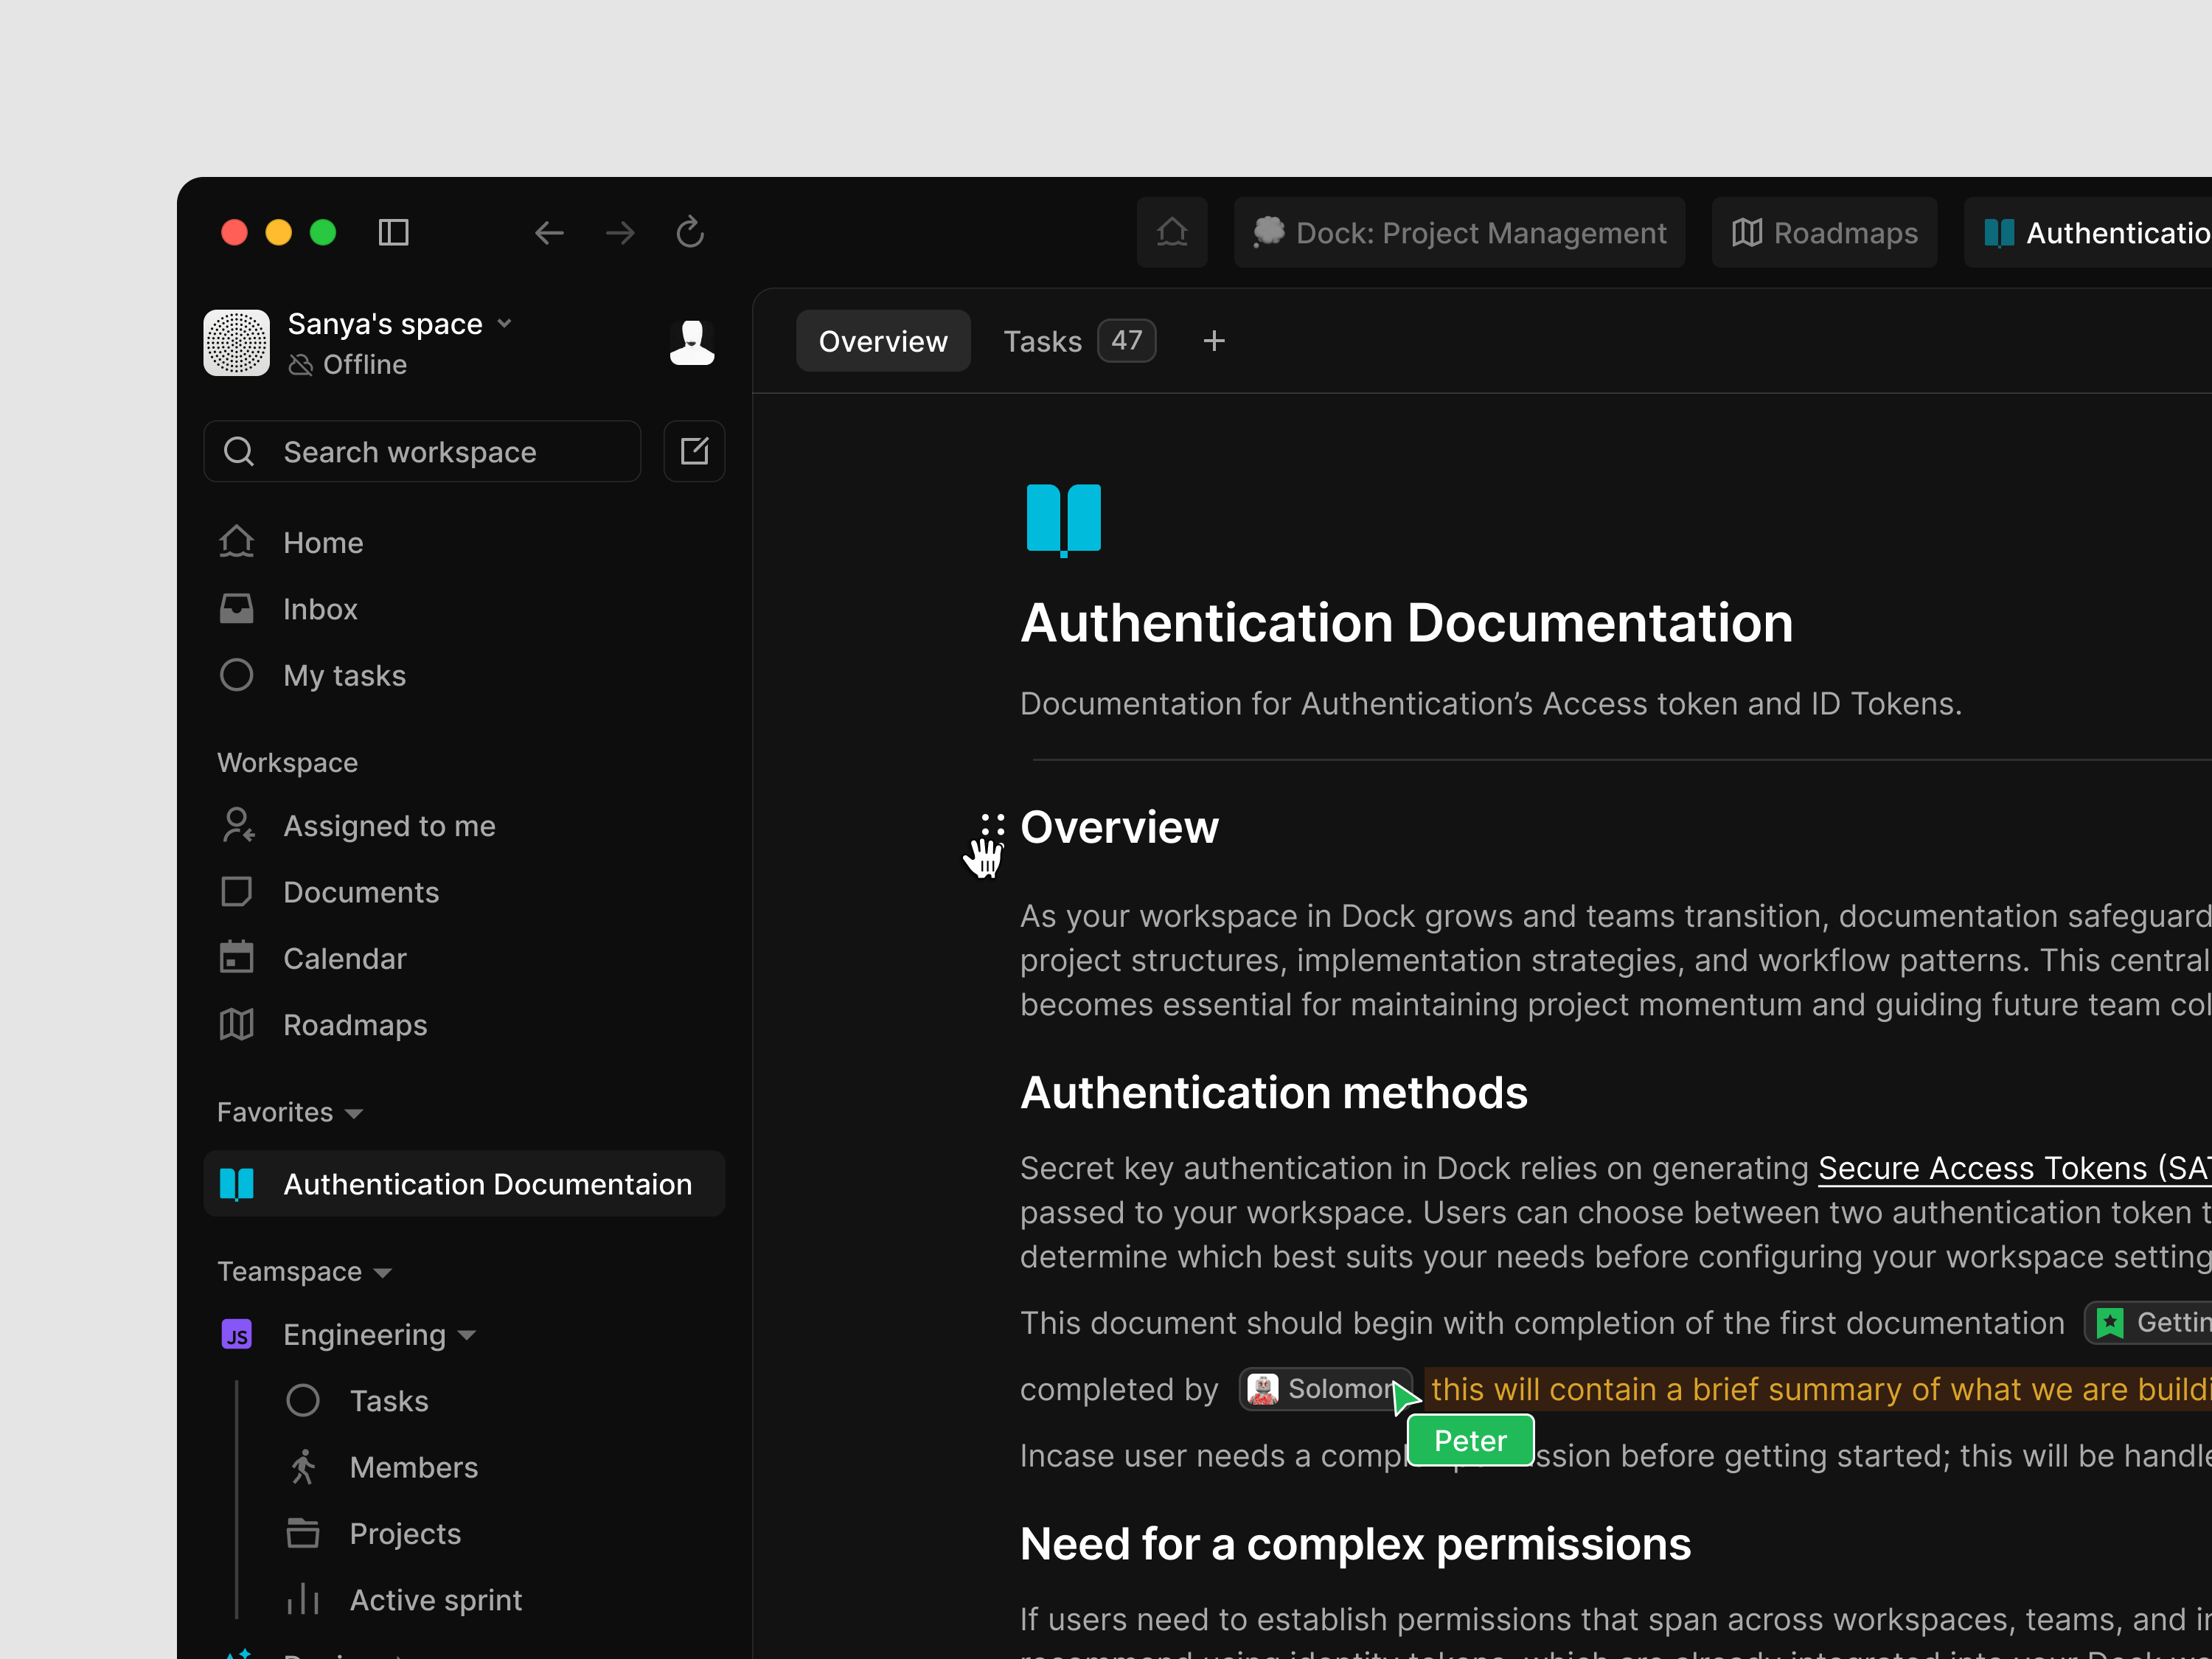Open the Home icon in the top toolbar

[x=1171, y=232]
